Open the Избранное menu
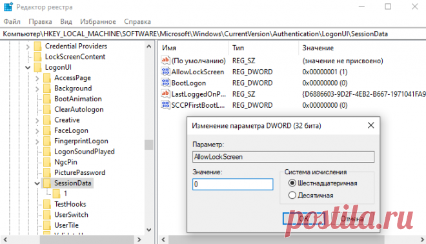Screen dimensions: 426x244 pyautogui.click(x=98, y=21)
